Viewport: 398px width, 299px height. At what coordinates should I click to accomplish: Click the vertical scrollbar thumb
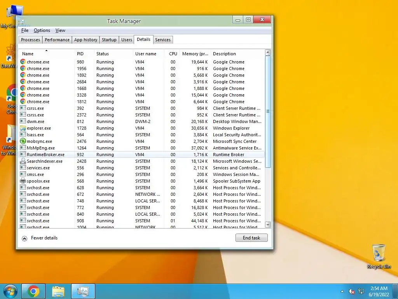[268, 112]
